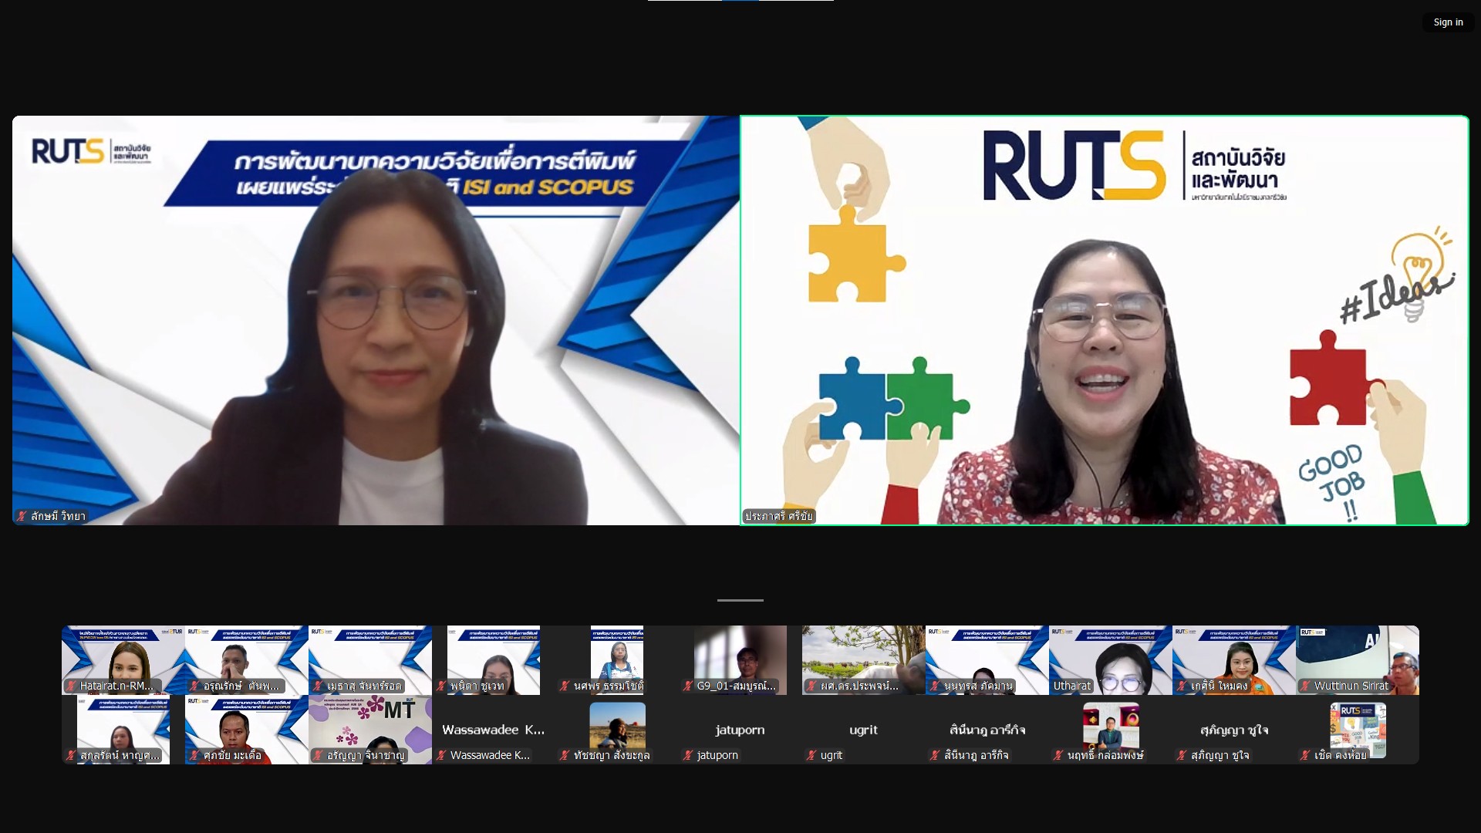Click muted mic icon for เกศินี ใหมคง
Viewport: 1481px width, 833px height.
[x=1182, y=686]
